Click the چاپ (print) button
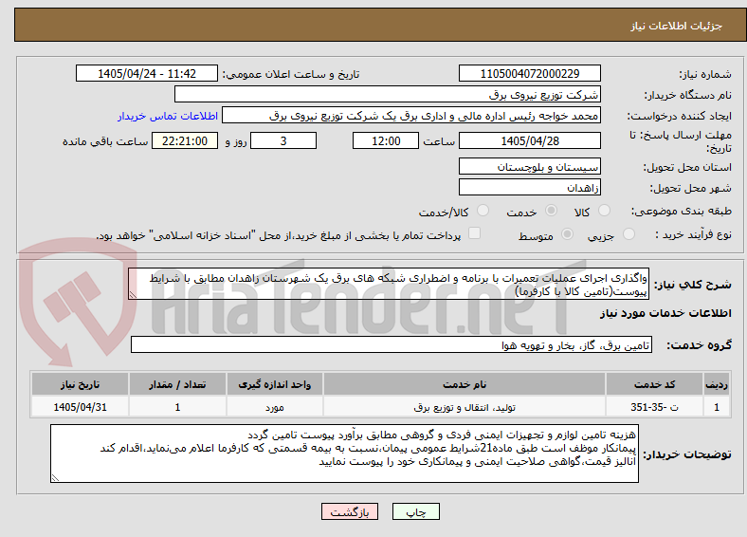 415,511
